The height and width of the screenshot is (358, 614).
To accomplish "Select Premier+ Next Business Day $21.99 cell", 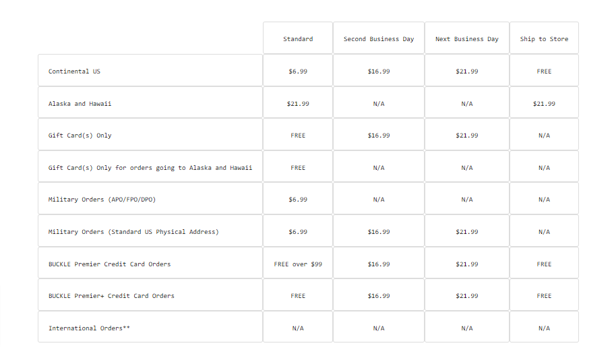I will (467, 295).
